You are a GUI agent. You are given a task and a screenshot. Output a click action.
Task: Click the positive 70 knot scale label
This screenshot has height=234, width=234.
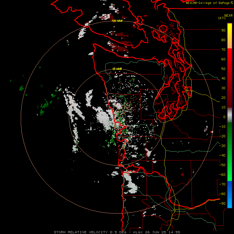click(223, 50)
